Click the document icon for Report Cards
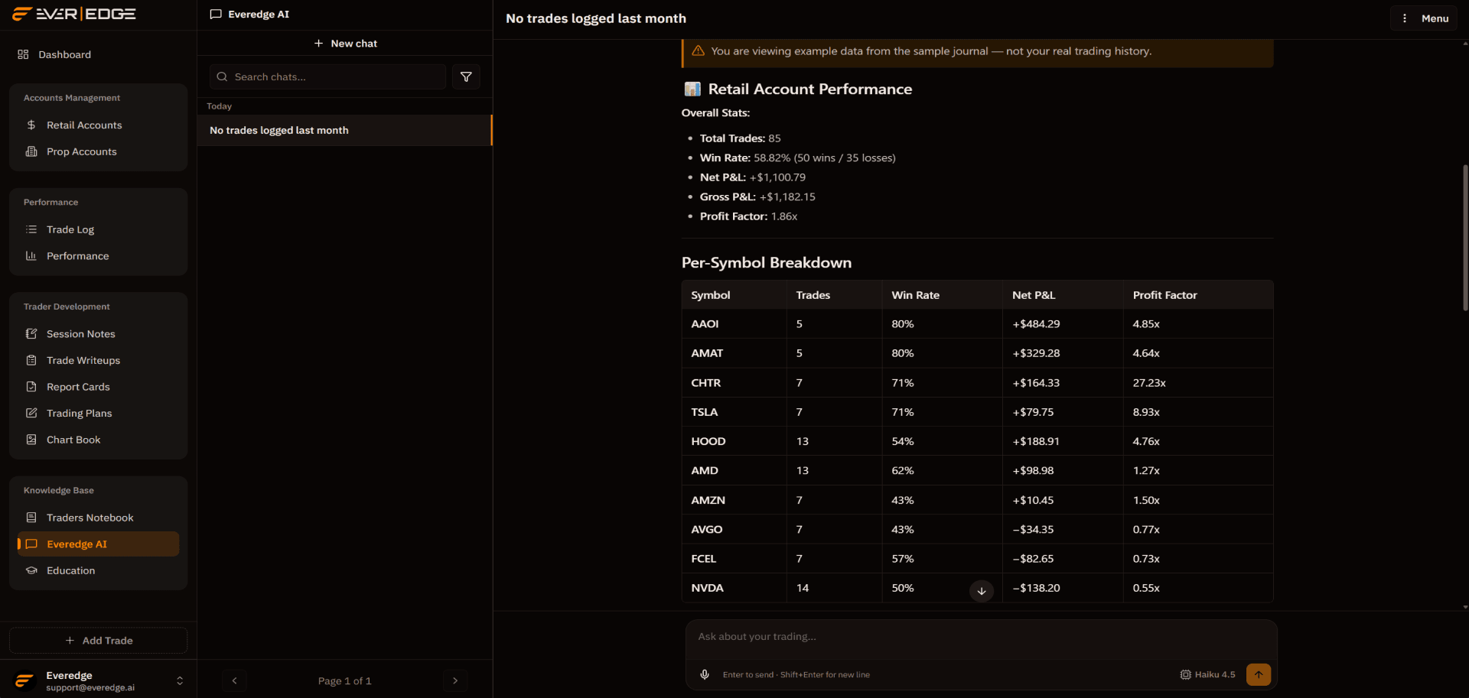The image size is (1469, 698). click(x=31, y=387)
